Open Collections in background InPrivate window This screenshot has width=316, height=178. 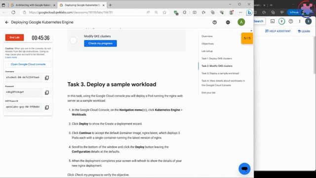click(x=273, y=12)
